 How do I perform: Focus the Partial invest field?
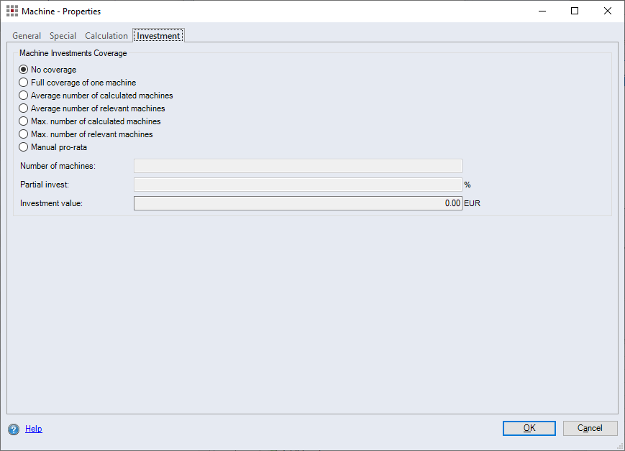point(298,185)
